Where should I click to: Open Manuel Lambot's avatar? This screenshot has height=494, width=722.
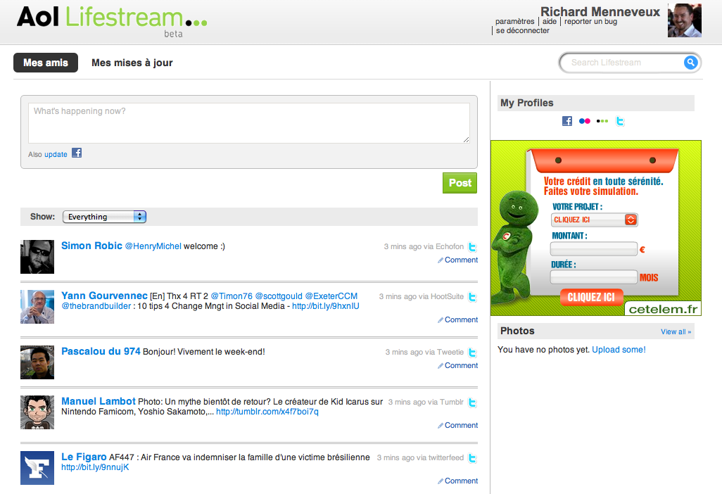click(x=37, y=412)
